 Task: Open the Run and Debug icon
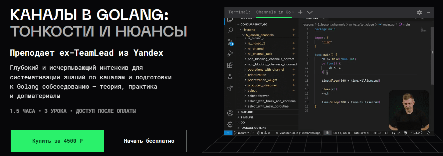point(230,53)
